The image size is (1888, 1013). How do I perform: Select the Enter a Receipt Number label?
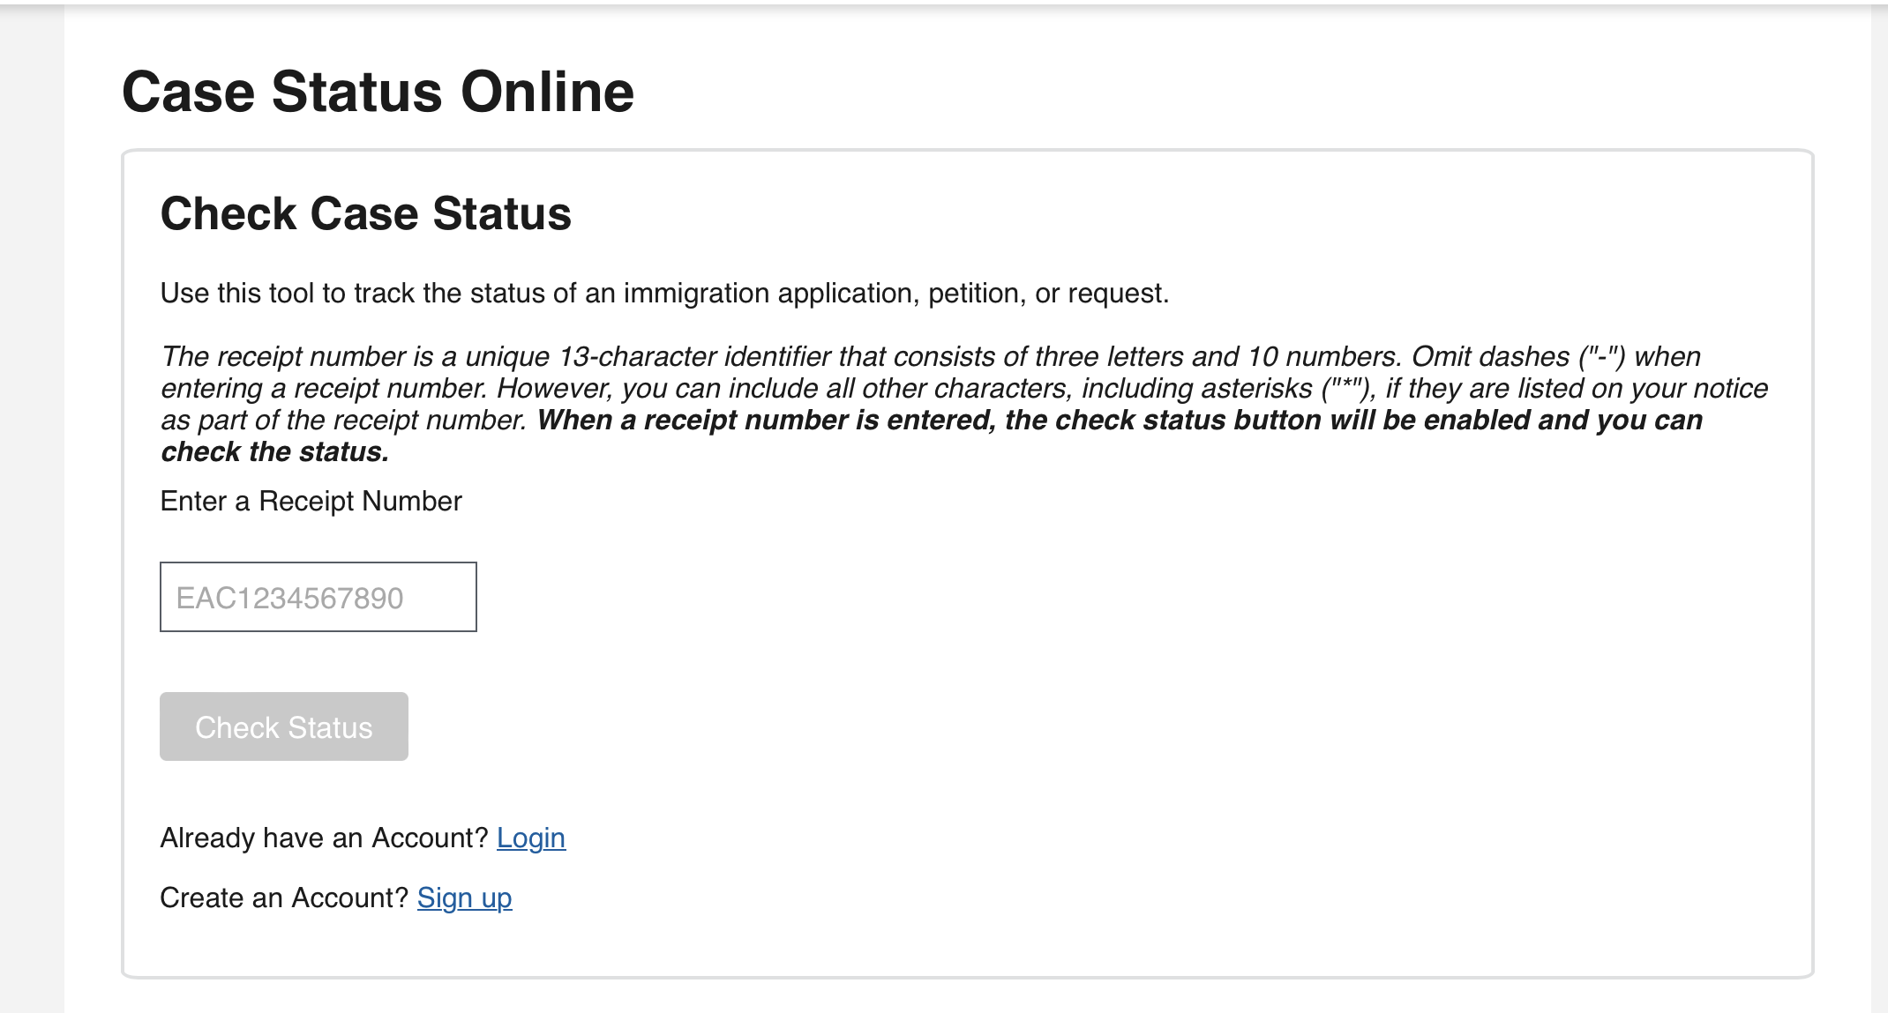click(x=311, y=501)
